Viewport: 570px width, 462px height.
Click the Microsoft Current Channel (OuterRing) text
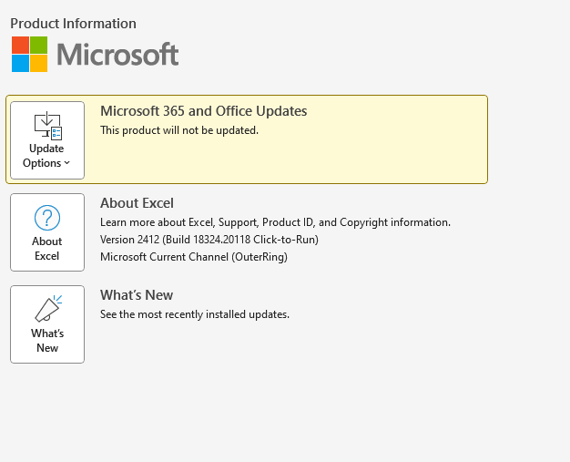click(194, 257)
